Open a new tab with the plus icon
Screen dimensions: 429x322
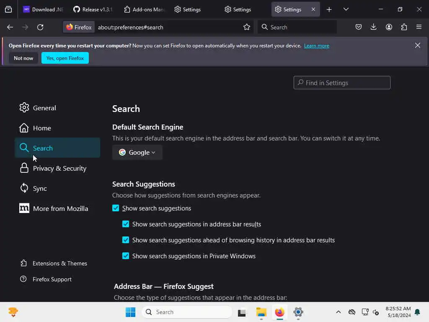329,10
